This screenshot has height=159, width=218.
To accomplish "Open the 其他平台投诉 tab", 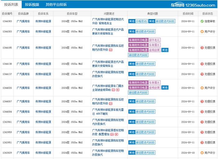I will (x=56, y=4).
